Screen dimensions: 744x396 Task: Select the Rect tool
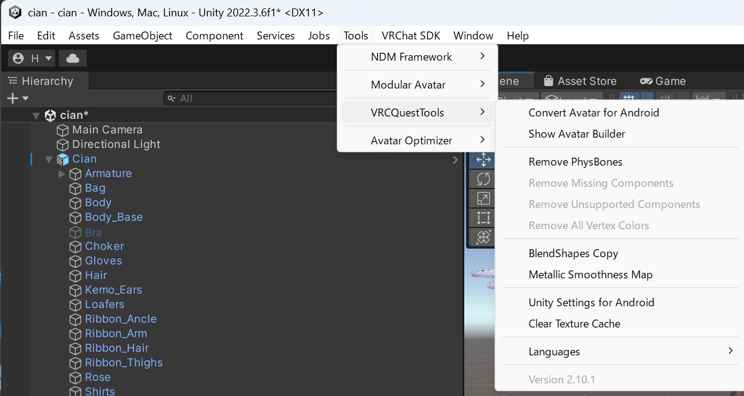click(x=481, y=218)
